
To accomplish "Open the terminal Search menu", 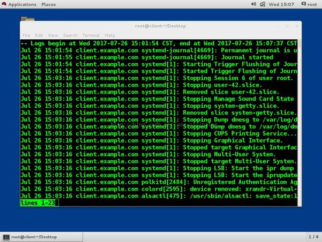I will click(70, 35).
